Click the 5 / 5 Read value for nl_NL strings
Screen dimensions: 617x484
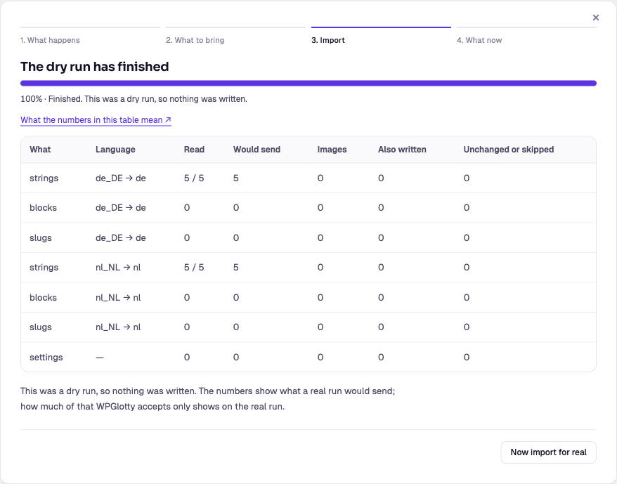[194, 268]
